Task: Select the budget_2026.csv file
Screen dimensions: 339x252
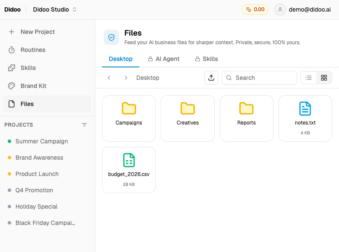Action: click(x=129, y=170)
